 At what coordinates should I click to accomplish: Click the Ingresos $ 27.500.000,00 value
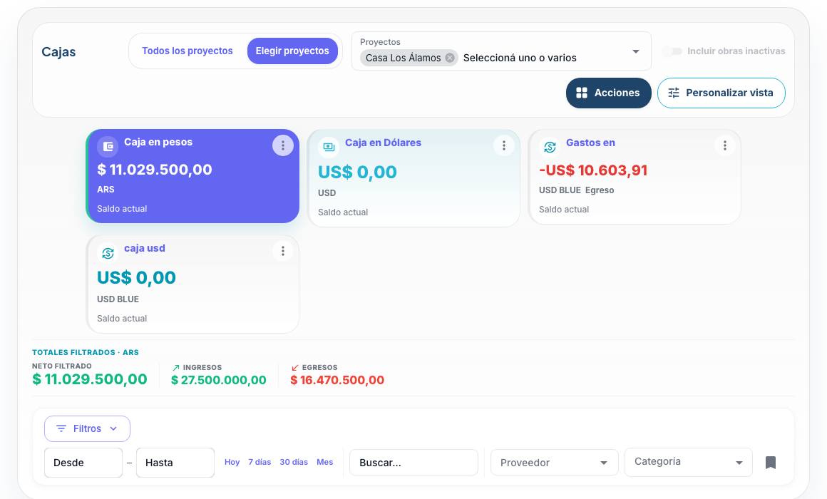218,380
